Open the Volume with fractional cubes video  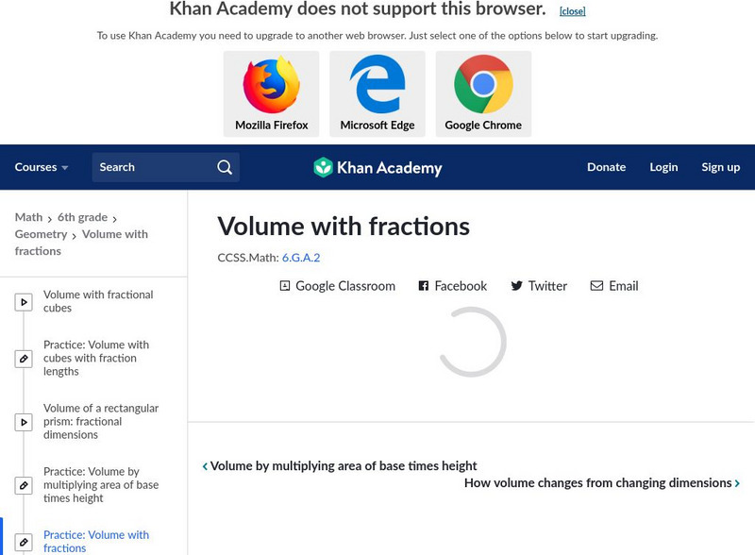(x=98, y=301)
